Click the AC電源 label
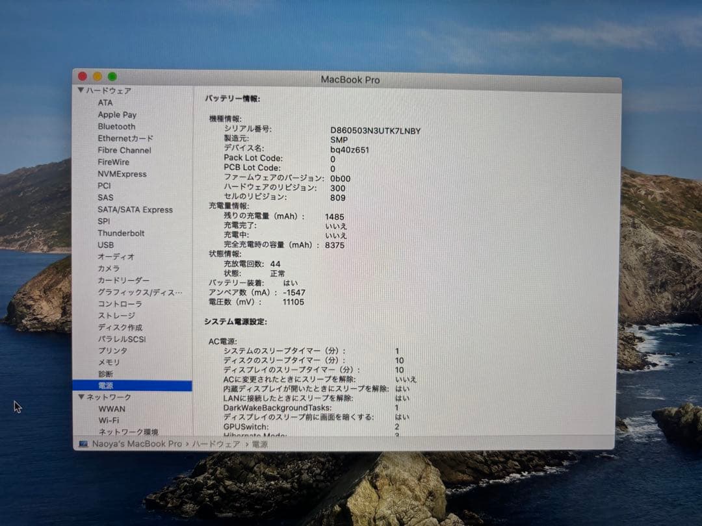 pyautogui.click(x=222, y=342)
